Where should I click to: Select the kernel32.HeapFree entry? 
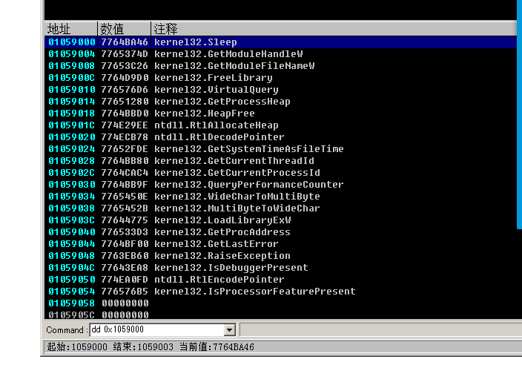pyautogui.click(x=205, y=114)
